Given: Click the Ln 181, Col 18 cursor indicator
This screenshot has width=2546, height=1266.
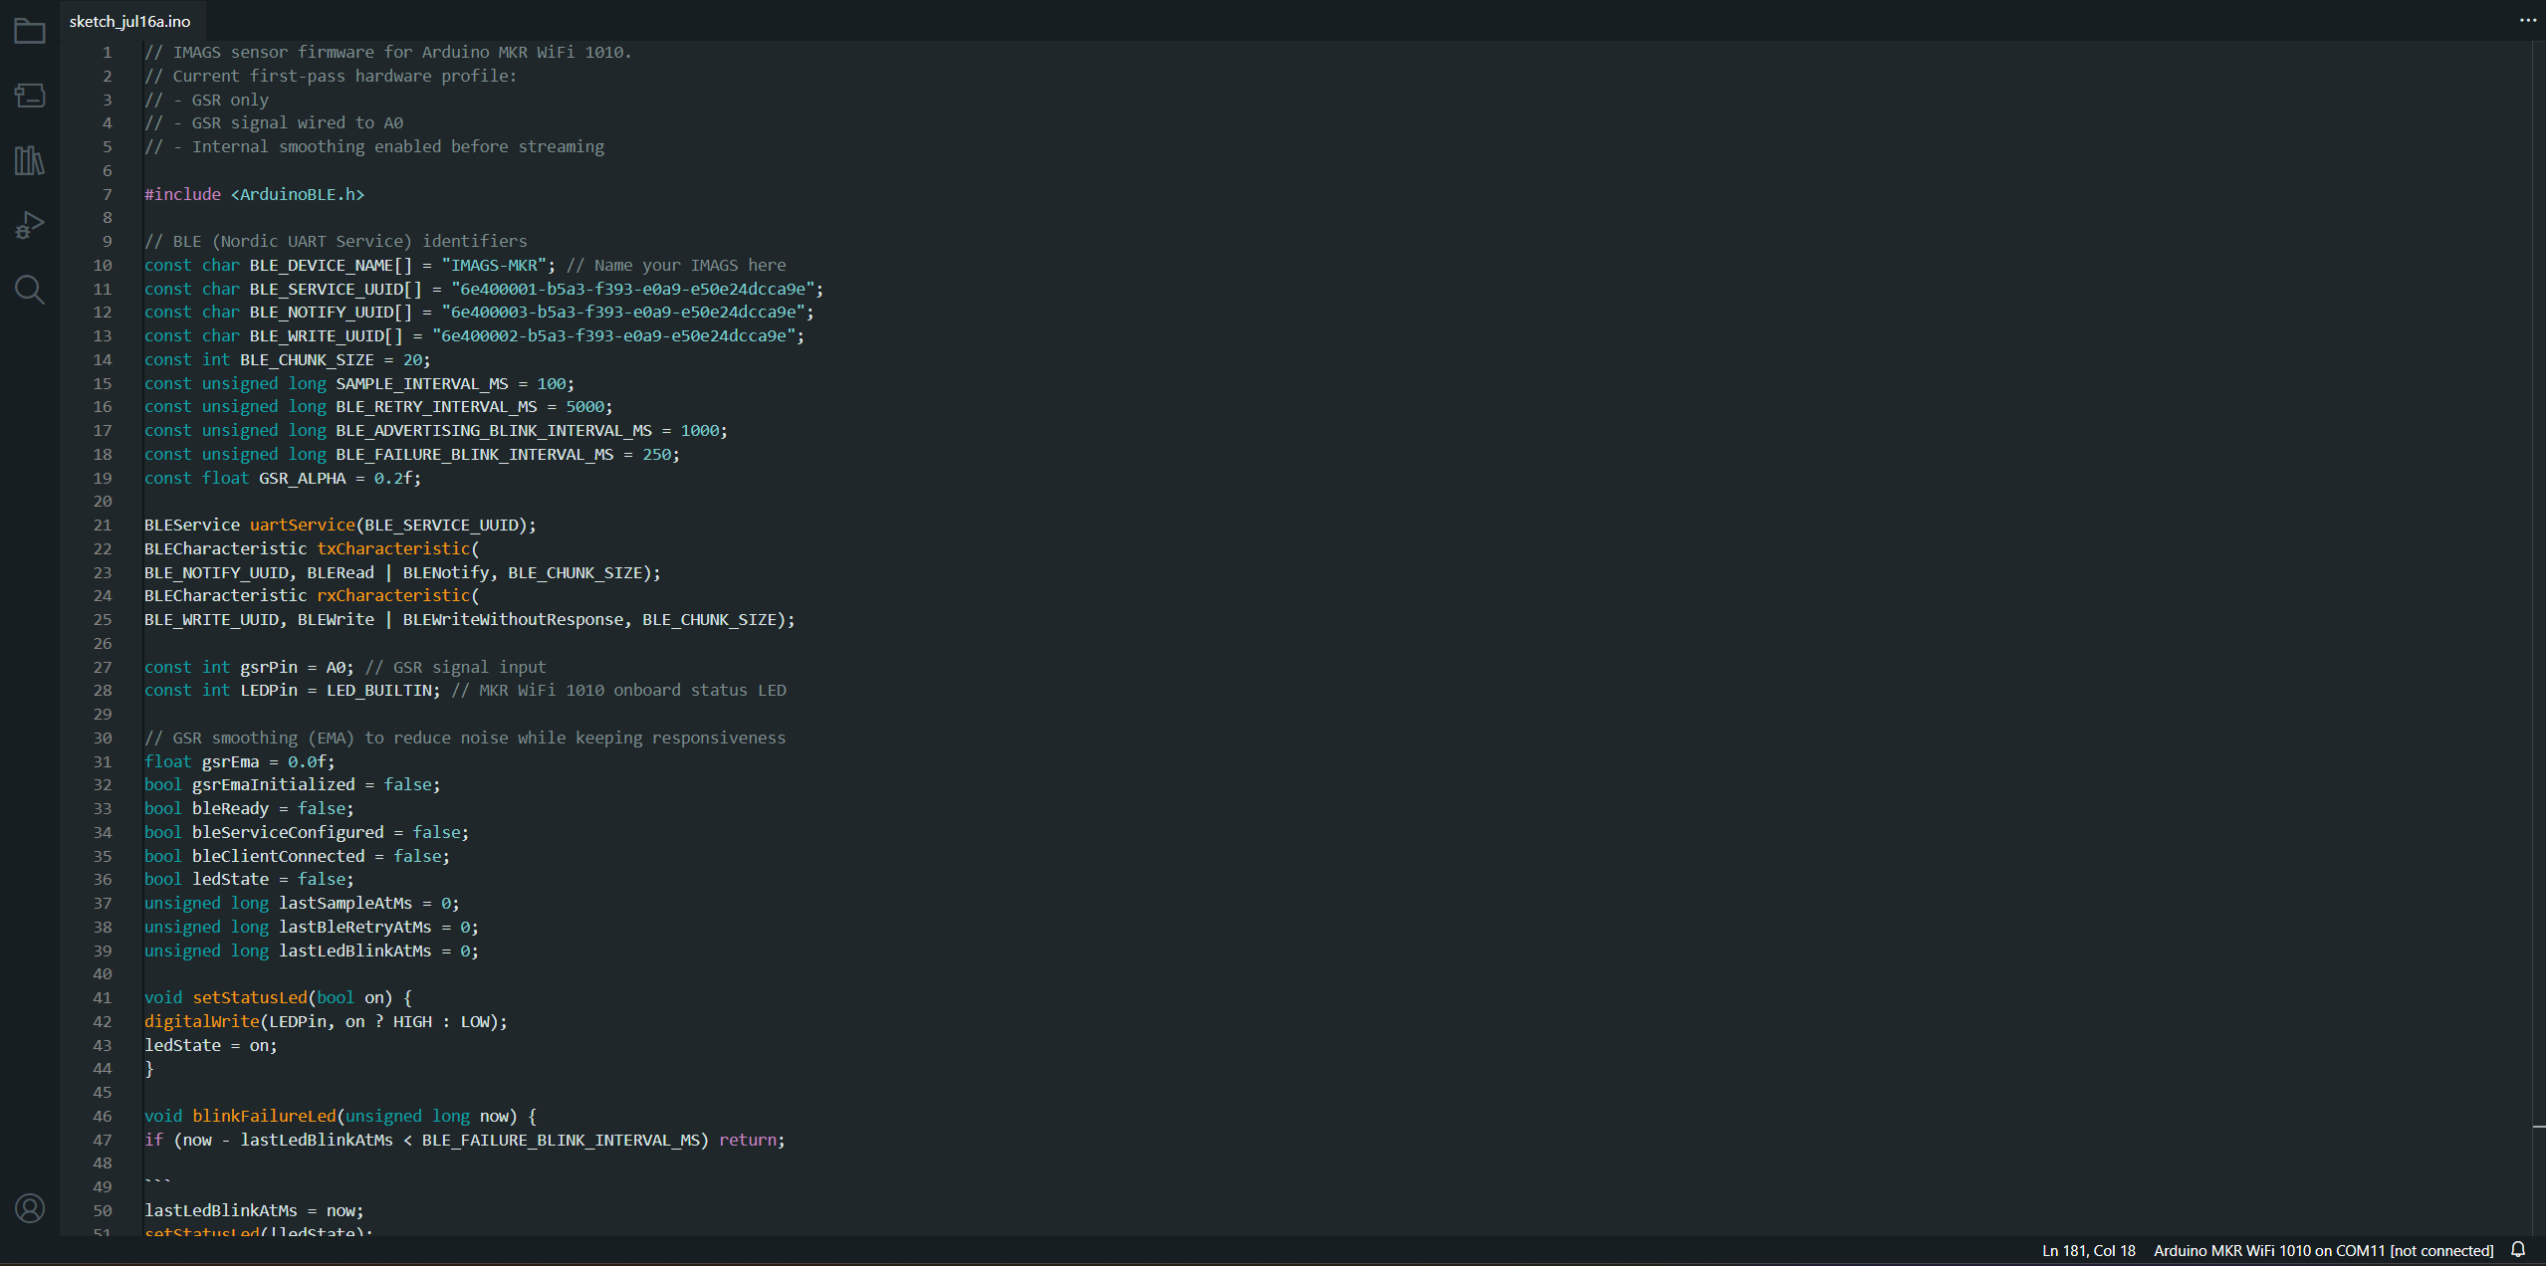Looking at the screenshot, I should click(x=2088, y=1251).
